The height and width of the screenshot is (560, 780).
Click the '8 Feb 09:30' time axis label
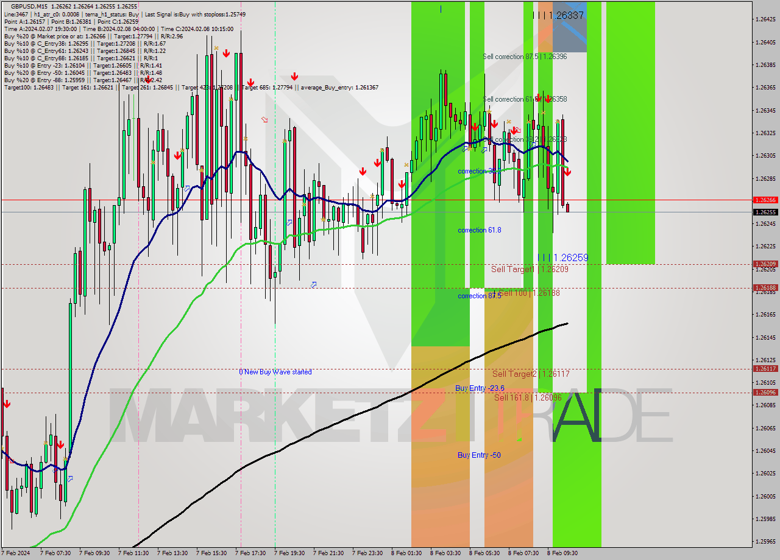point(562,553)
